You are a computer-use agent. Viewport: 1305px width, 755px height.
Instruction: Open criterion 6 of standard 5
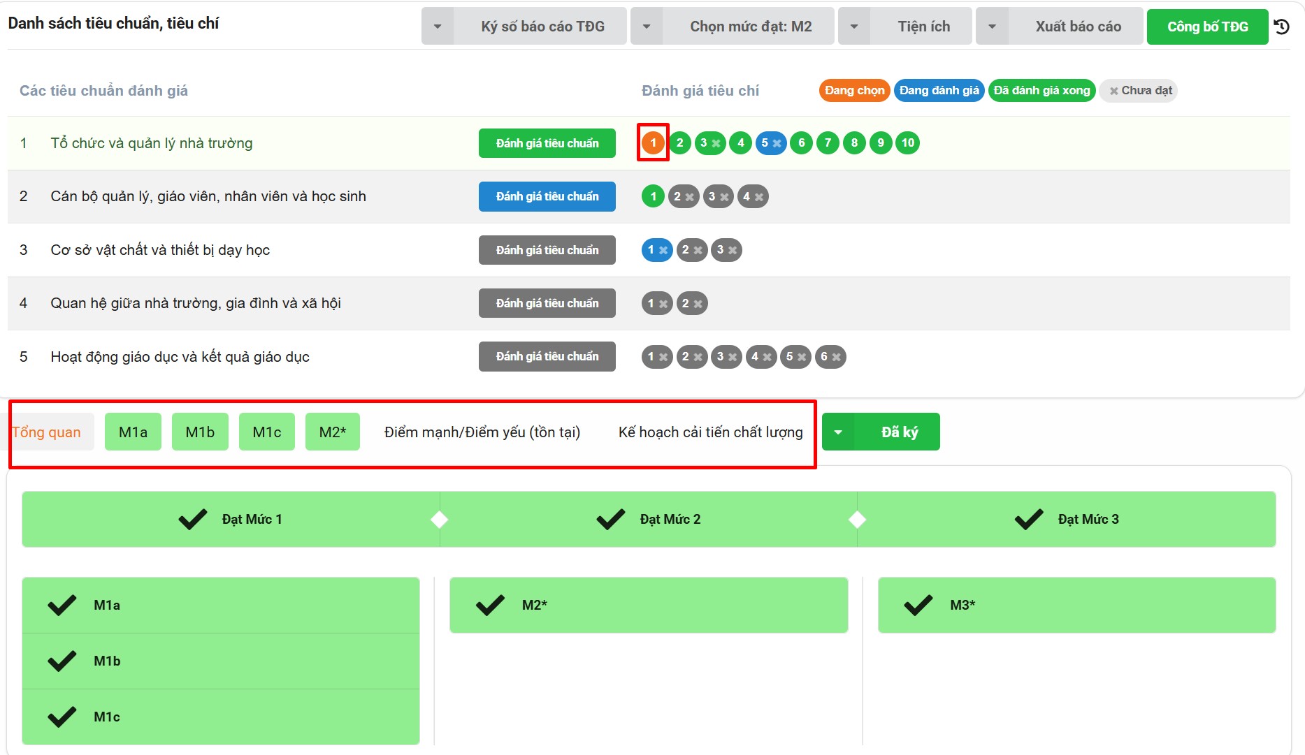tap(830, 357)
